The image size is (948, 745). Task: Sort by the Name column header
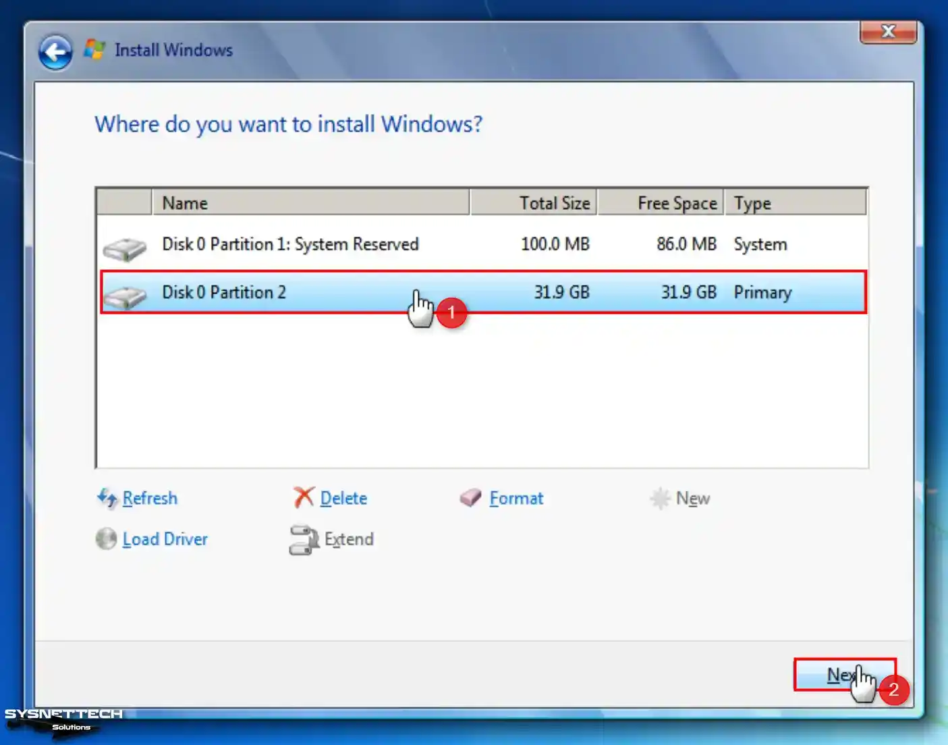click(310, 202)
